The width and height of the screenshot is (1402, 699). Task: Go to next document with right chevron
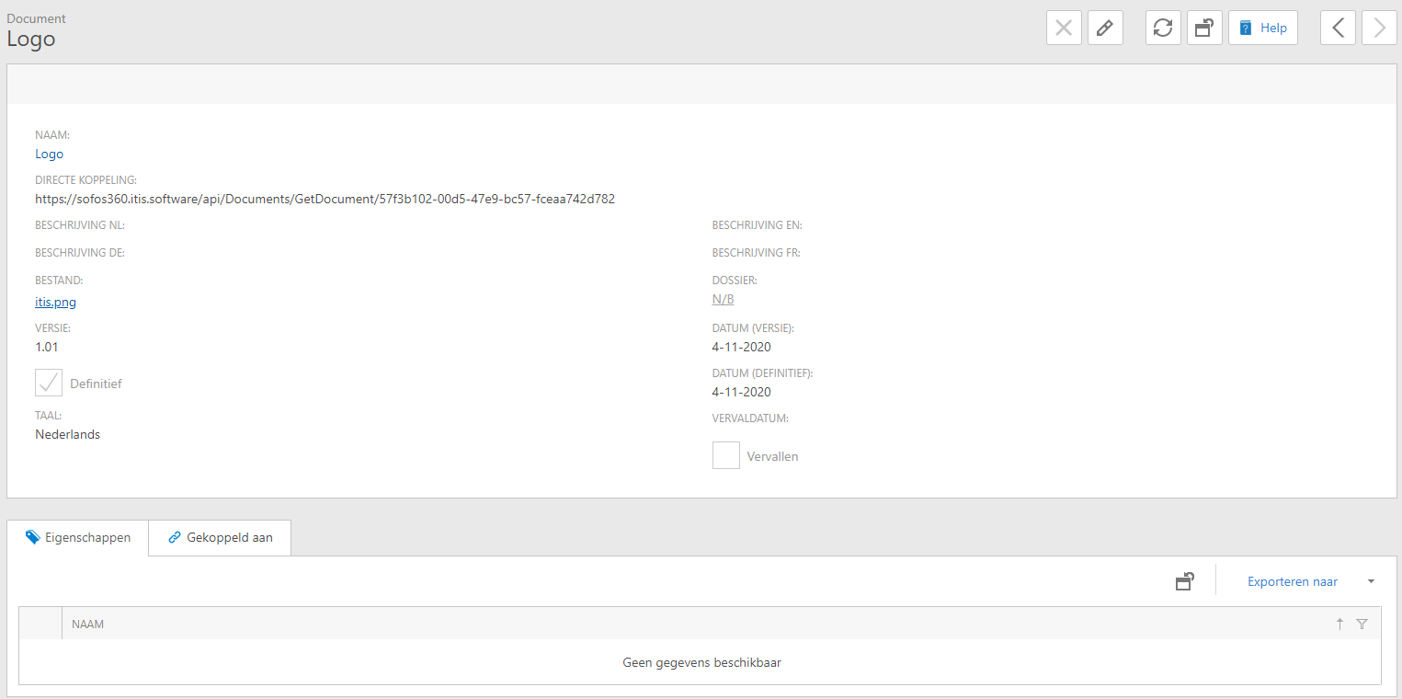coord(1379,28)
